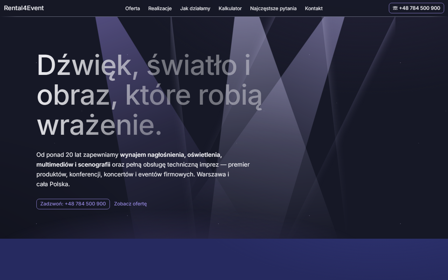Viewport: 448px width, 280px height.
Task: Select Najczęstsze pytania in the navigation
Action: point(273,8)
